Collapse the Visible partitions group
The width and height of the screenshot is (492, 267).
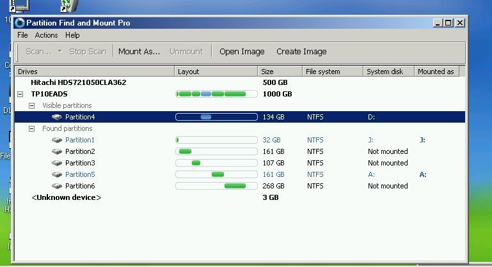[32, 105]
